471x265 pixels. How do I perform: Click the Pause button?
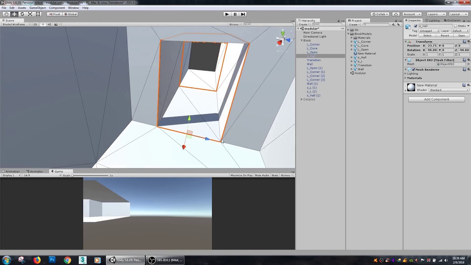[x=235, y=14]
